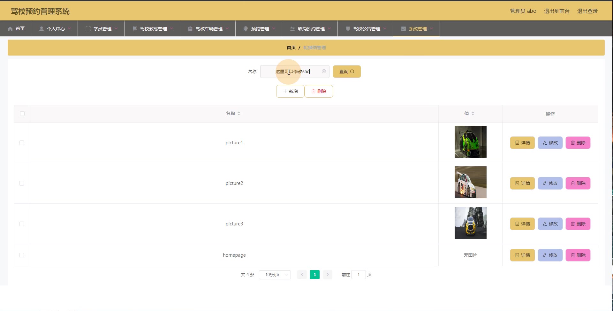Open the green car thumbnail for picture1
613x311 pixels.
pos(471,142)
